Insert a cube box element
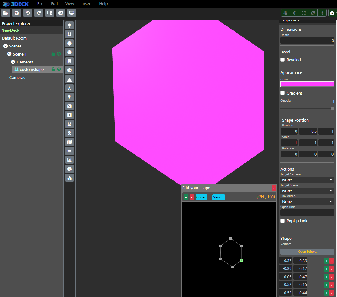 point(69,70)
